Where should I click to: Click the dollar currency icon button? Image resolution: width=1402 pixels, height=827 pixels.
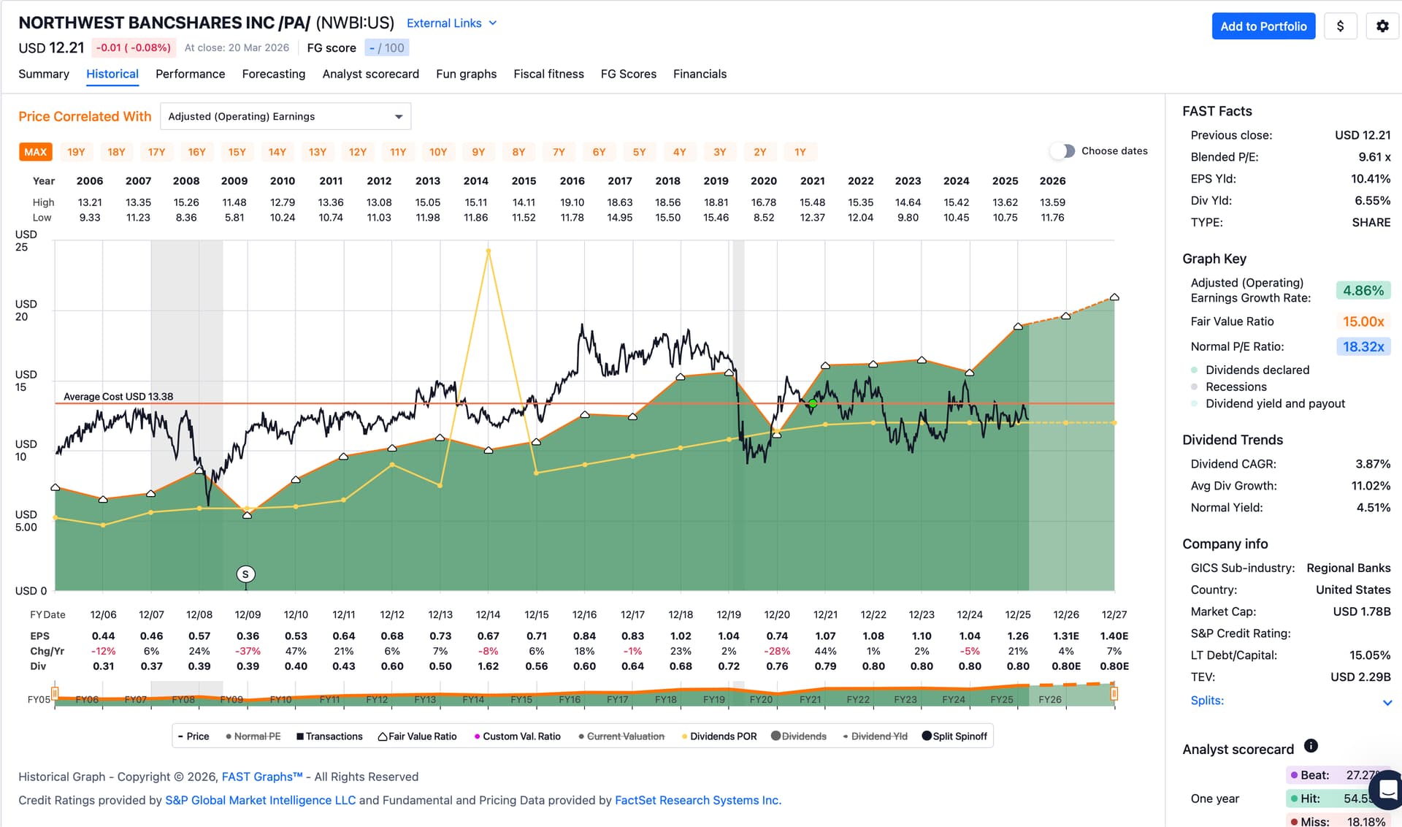(1340, 26)
